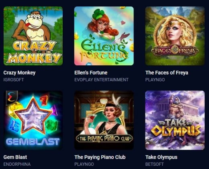The image size is (209, 169).
Task: Click the Crazy Monkey title text
Action: [19, 73]
